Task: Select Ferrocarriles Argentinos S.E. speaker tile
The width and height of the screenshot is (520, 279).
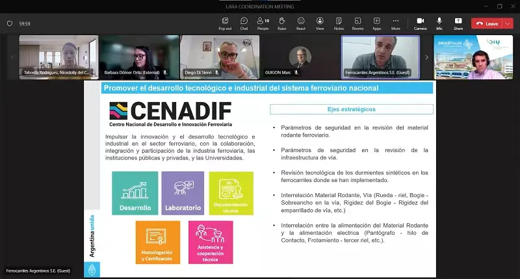Action: click(x=380, y=57)
